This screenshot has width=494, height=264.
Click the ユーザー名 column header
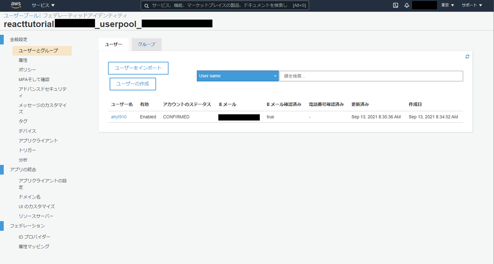click(122, 104)
